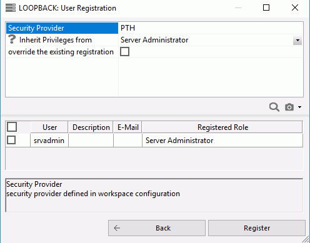The image size is (310, 243).
Task: Go back with the Back button
Action: coord(157,228)
